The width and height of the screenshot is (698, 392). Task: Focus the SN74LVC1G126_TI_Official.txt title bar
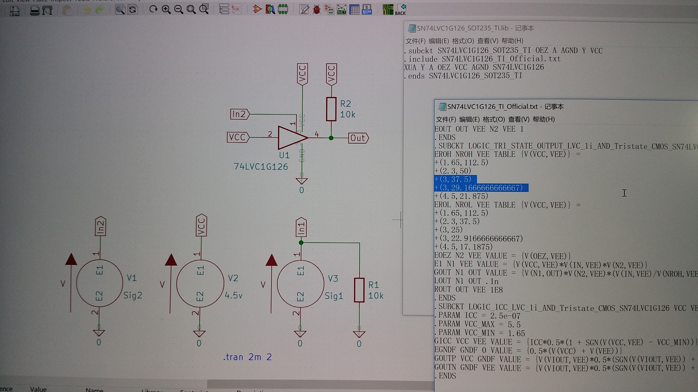[x=566, y=107]
